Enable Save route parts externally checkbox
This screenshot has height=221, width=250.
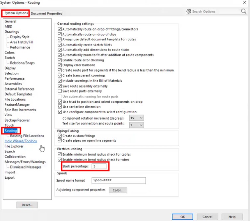[60, 91]
